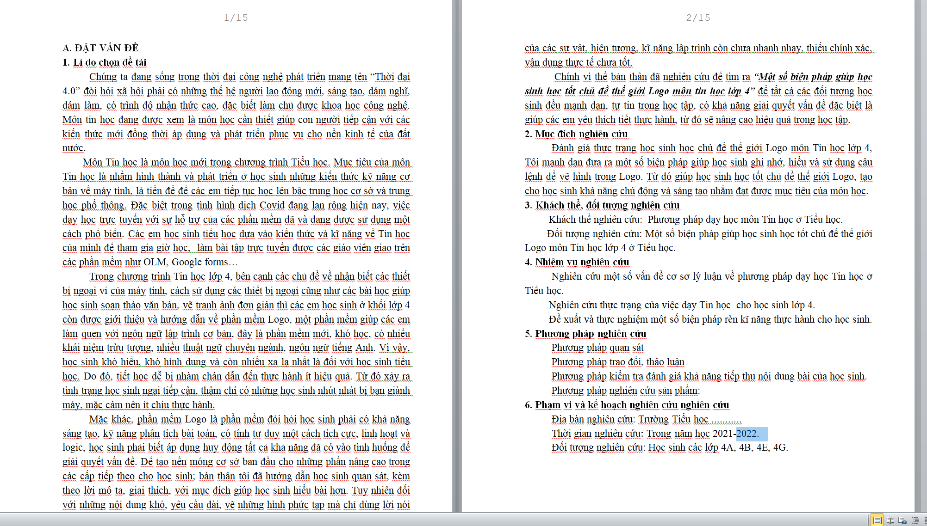Viewport: 927px width, 526px height.
Task: Click heading '1. Lí do chọn đề tài'
Action: [104, 62]
